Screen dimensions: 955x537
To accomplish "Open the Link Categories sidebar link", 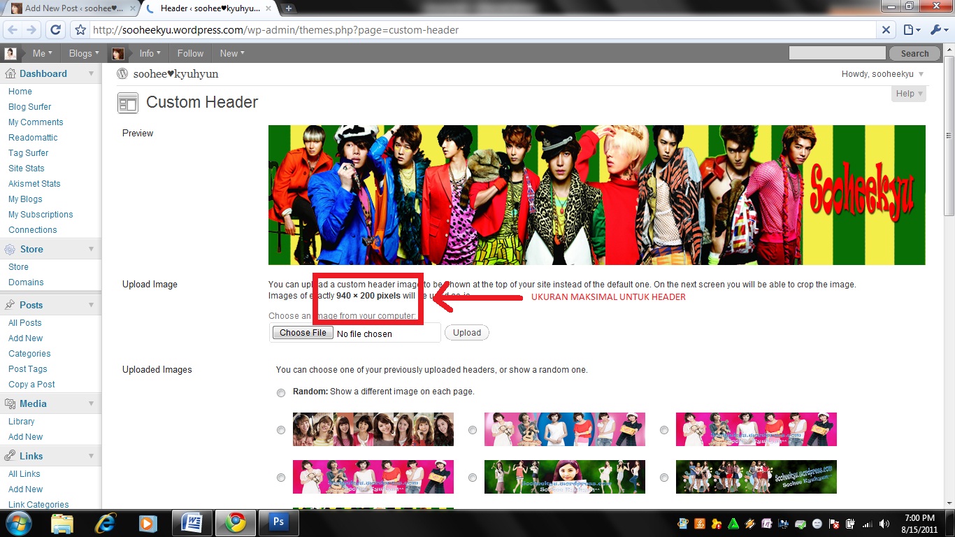I will pos(38,505).
